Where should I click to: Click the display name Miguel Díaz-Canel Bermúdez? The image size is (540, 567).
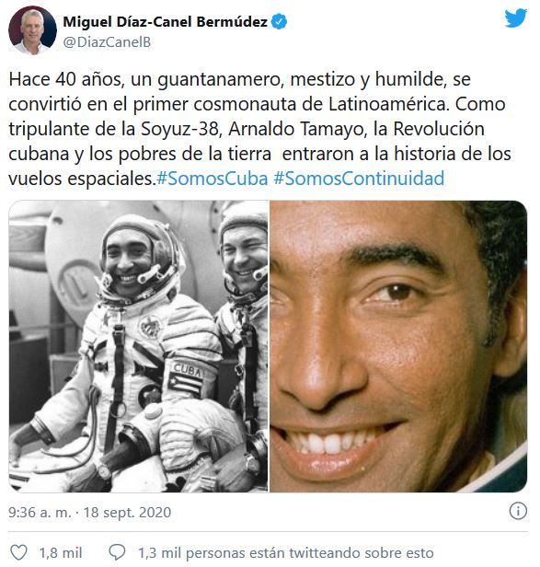pyautogui.click(x=166, y=22)
